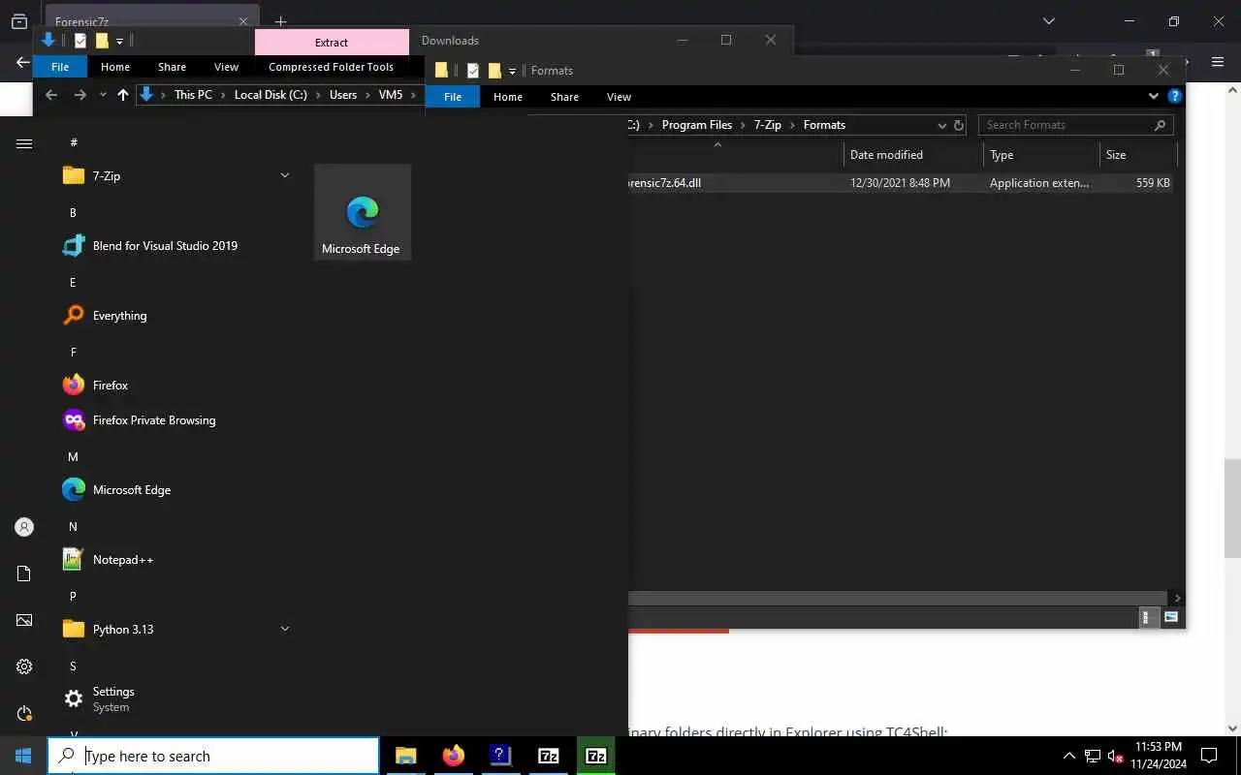
Task: Switch Formats window to large icons view
Action: [1170, 617]
